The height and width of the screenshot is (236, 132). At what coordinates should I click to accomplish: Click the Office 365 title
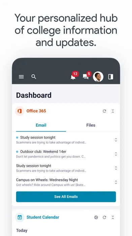36,111
